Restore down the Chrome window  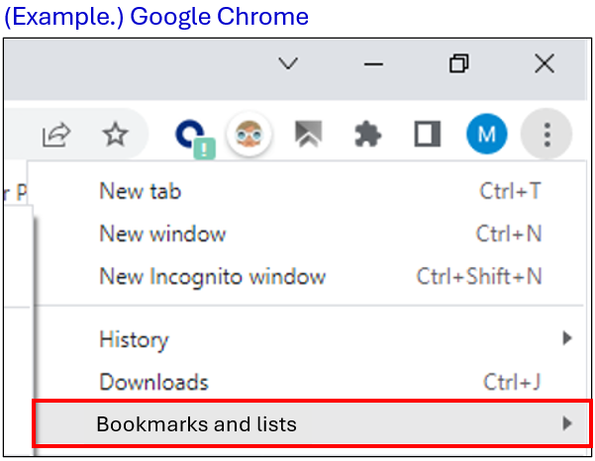[x=458, y=64]
